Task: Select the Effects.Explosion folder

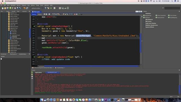Action: click(15, 15)
